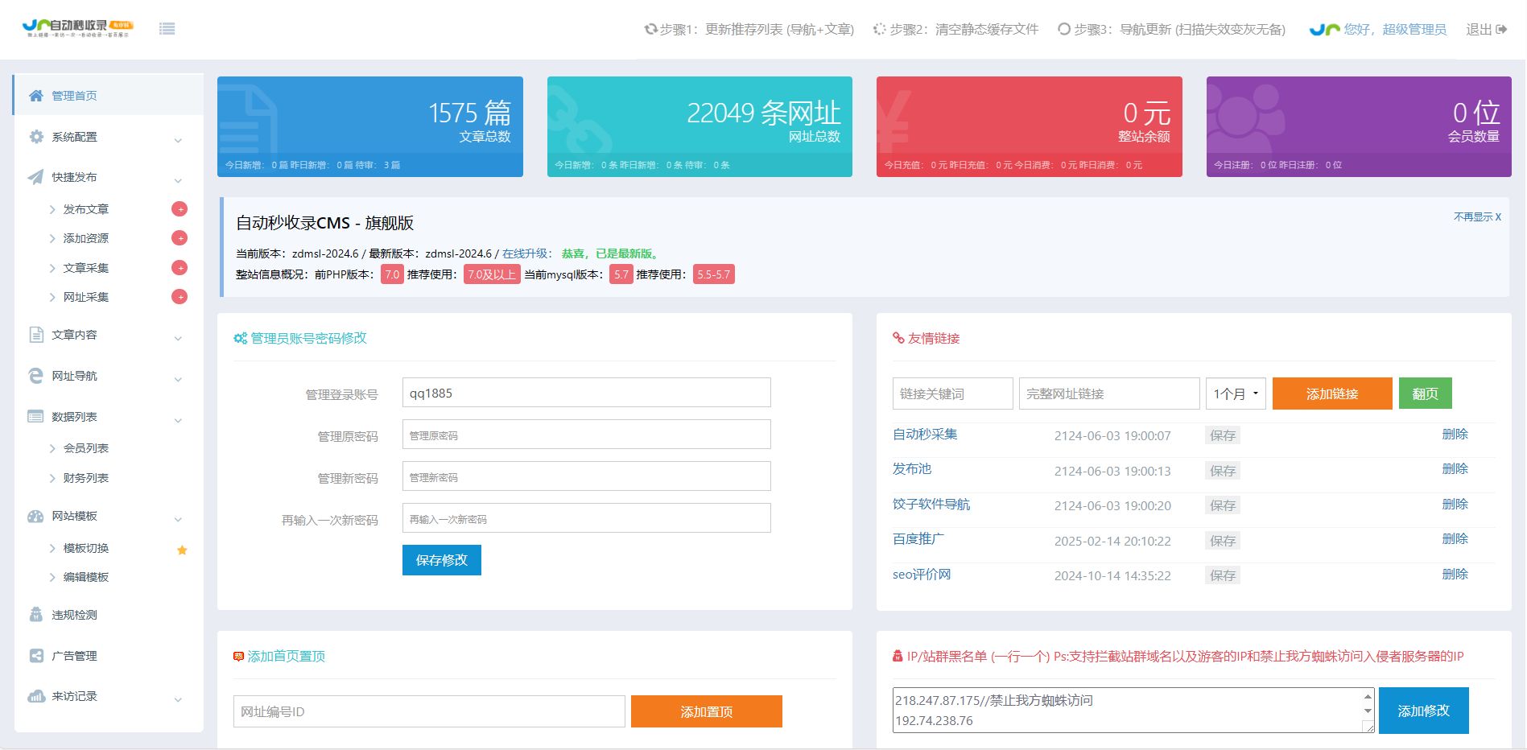1527x750 pixels.
Task: Click the orange 添加链接 button
Action: click(x=1332, y=394)
